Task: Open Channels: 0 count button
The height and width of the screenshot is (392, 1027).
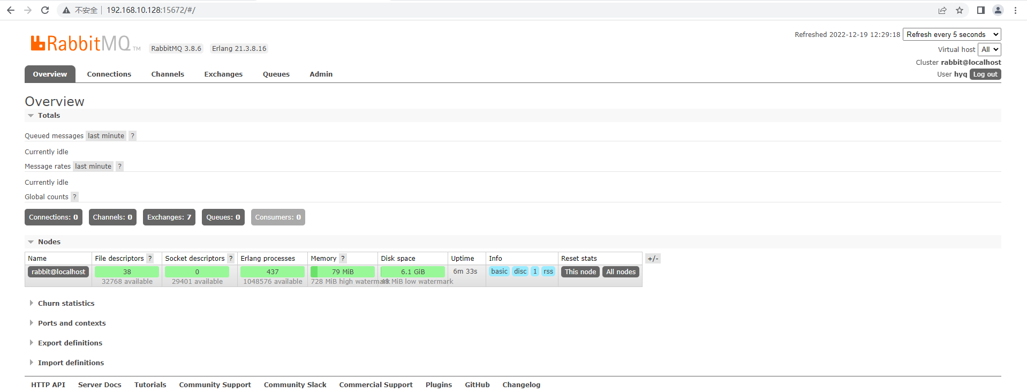Action: pyautogui.click(x=112, y=217)
